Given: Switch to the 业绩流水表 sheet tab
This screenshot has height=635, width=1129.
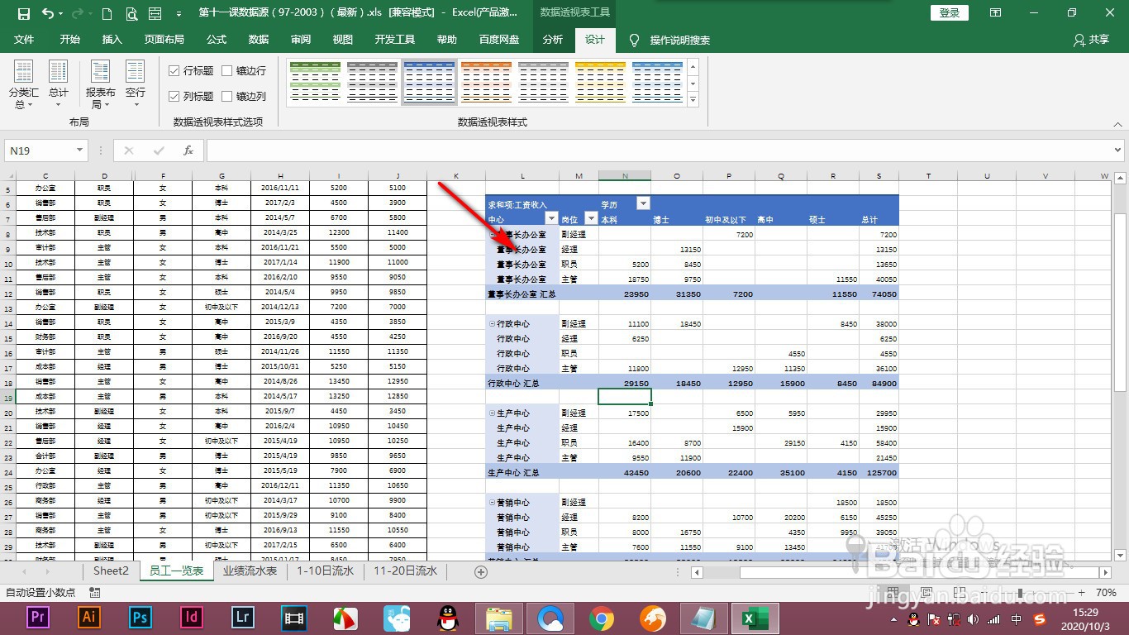Looking at the screenshot, I should tap(250, 571).
